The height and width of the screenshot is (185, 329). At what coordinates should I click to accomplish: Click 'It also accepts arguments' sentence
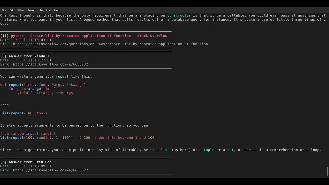pyautogui.click(x=75, y=125)
